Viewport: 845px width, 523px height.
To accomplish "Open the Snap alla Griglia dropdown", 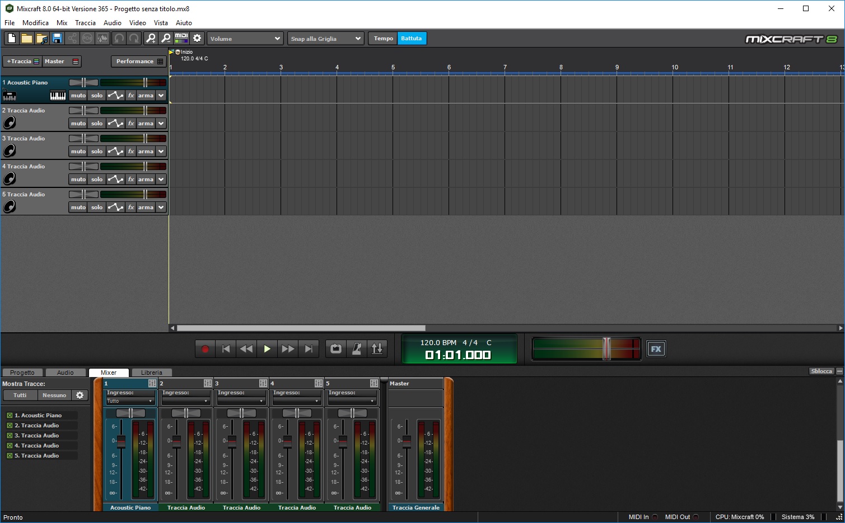I will [326, 39].
